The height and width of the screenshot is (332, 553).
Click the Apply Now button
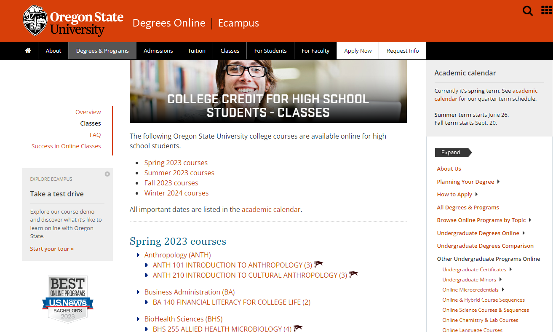[358, 51]
